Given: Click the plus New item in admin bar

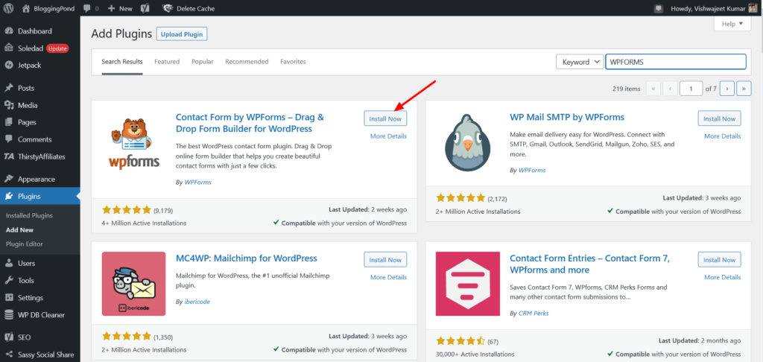Looking at the screenshot, I should (120, 8).
